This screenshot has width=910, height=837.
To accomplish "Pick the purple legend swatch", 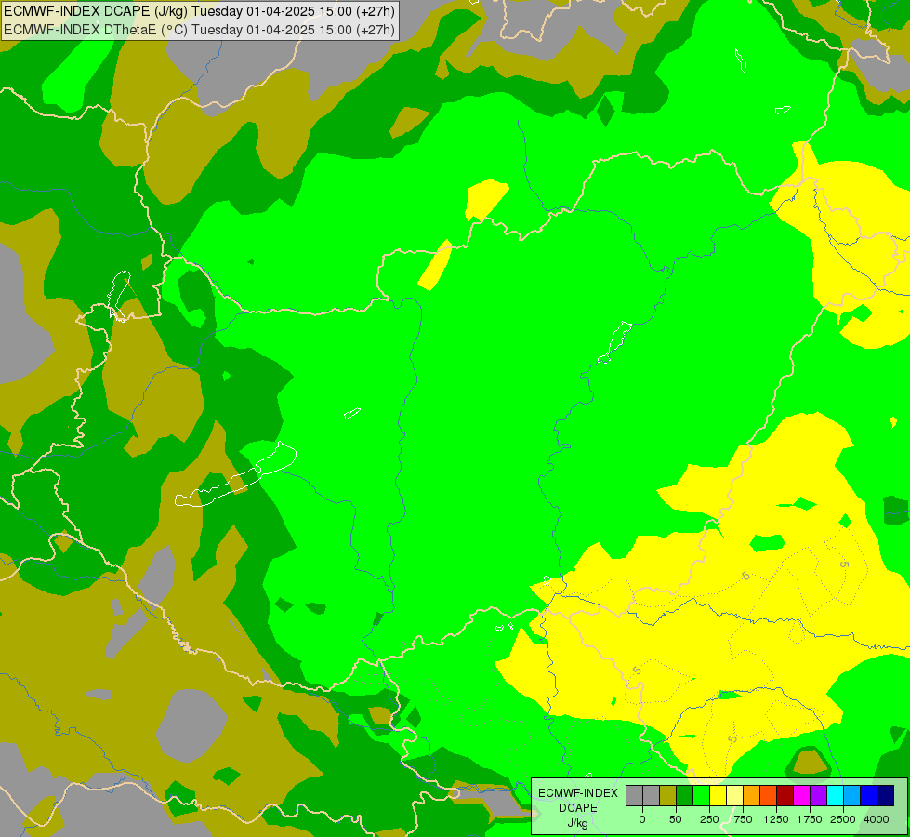I will click(818, 796).
